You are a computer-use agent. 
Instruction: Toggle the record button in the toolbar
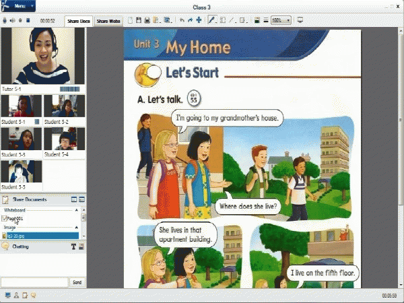pos(20,20)
